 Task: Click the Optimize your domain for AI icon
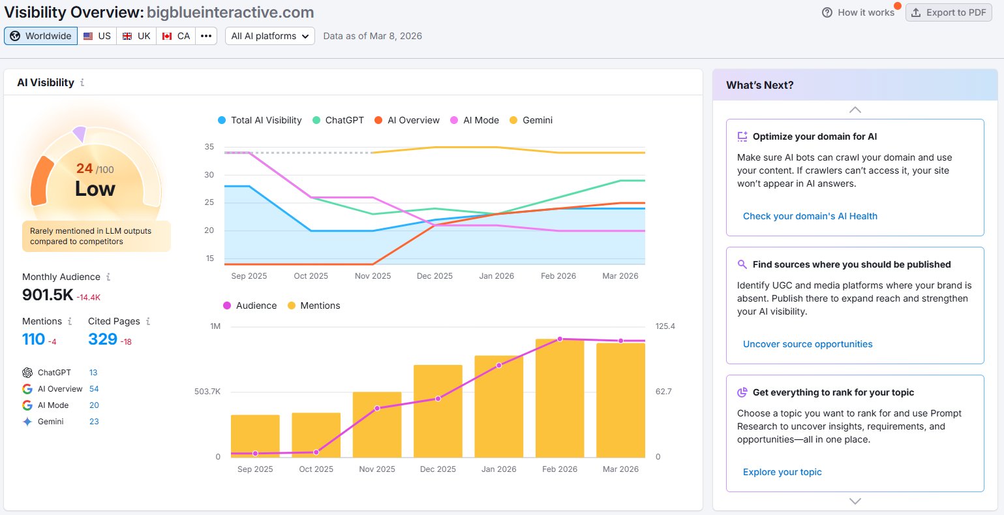742,136
